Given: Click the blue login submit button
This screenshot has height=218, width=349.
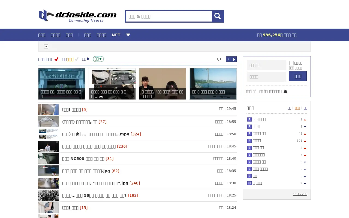Looking at the screenshot, I should (x=298, y=76).
